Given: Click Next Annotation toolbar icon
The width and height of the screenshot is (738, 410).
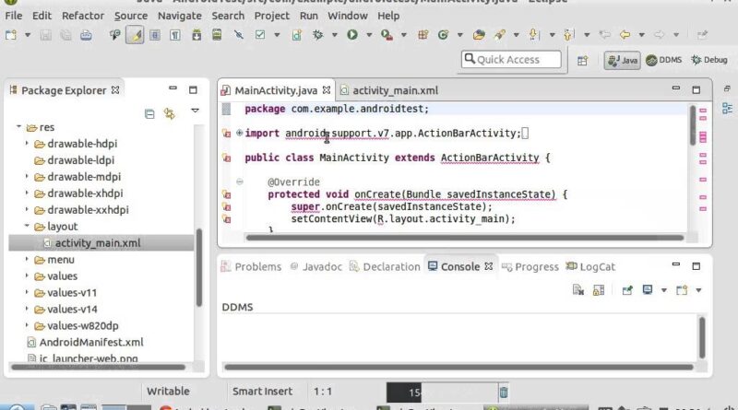Looking at the screenshot, I should click(533, 35).
